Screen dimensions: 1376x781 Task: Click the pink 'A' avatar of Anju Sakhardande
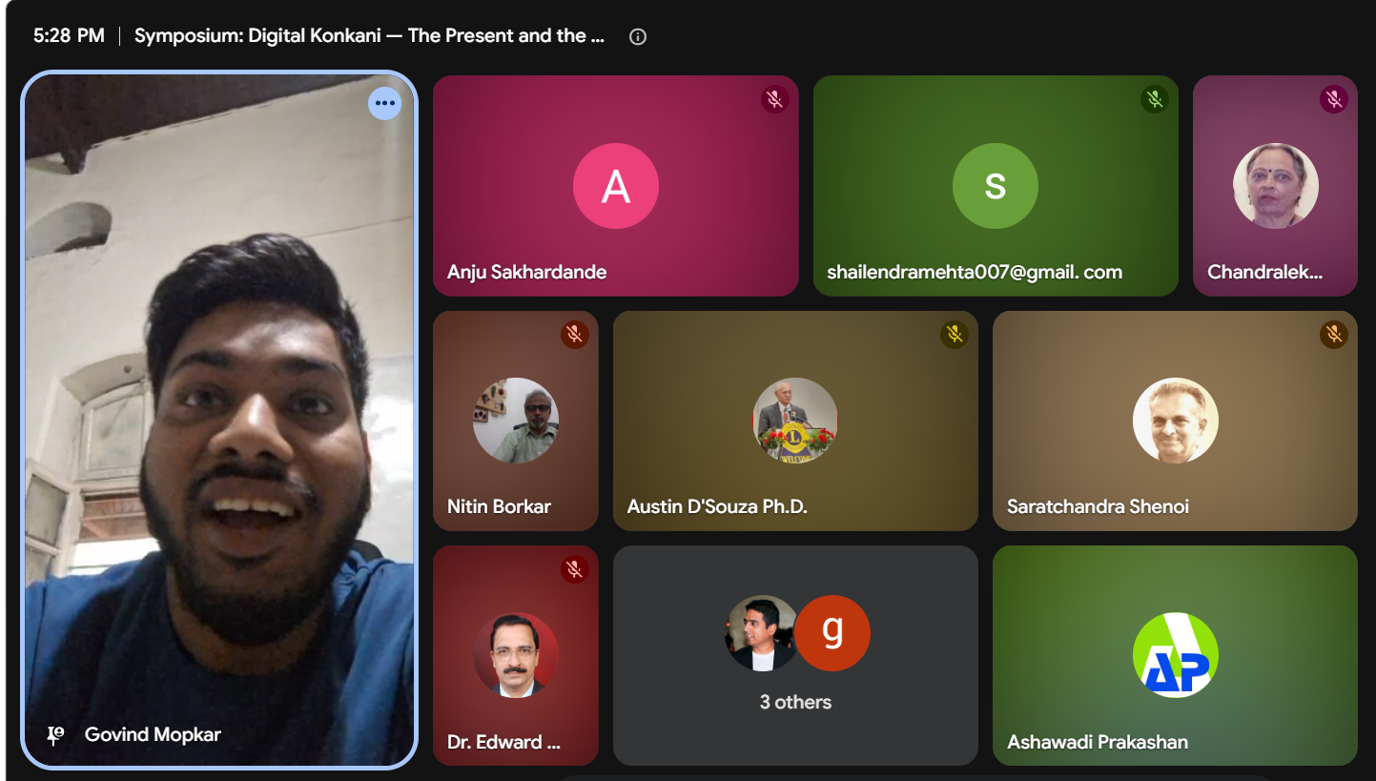(615, 186)
